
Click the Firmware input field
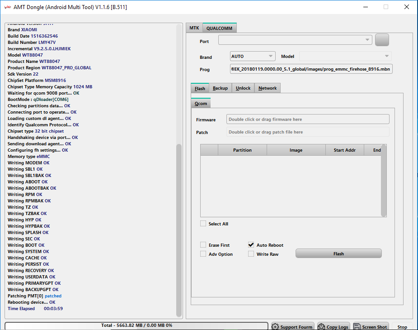point(308,120)
